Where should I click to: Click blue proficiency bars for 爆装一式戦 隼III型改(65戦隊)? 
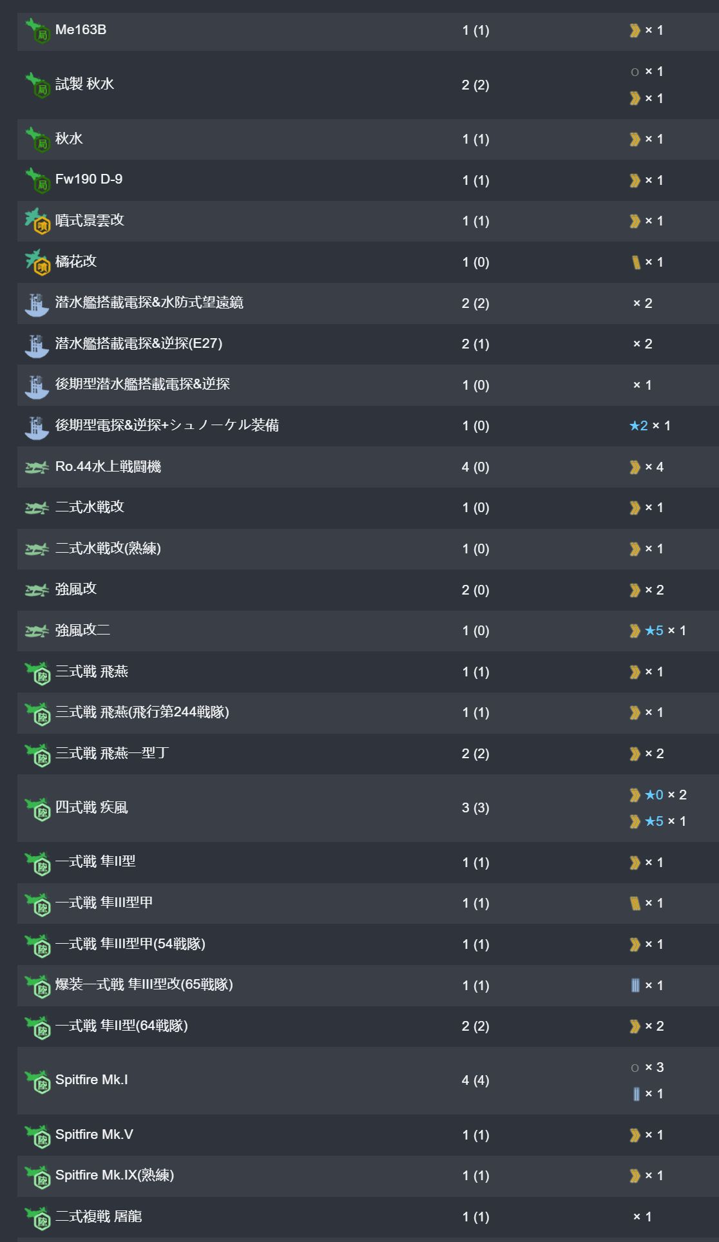[x=635, y=985]
